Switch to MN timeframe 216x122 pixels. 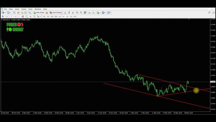click(x=75, y=17)
